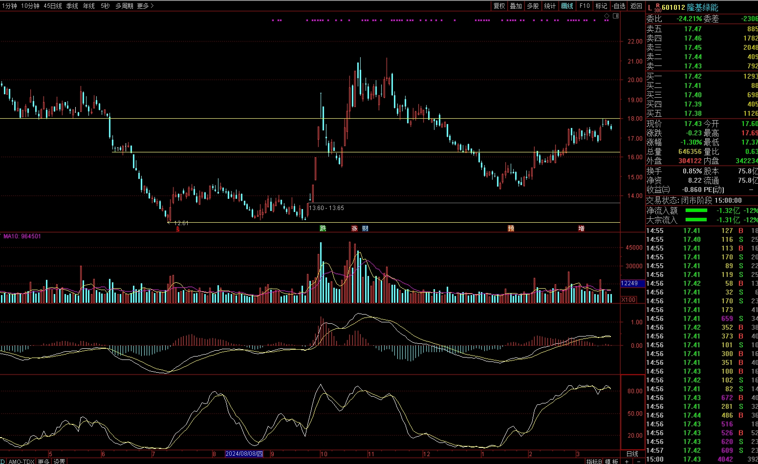The image size is (758, 464).
Task: Click the green 净流入额 bar
Action: click(696, 211)
